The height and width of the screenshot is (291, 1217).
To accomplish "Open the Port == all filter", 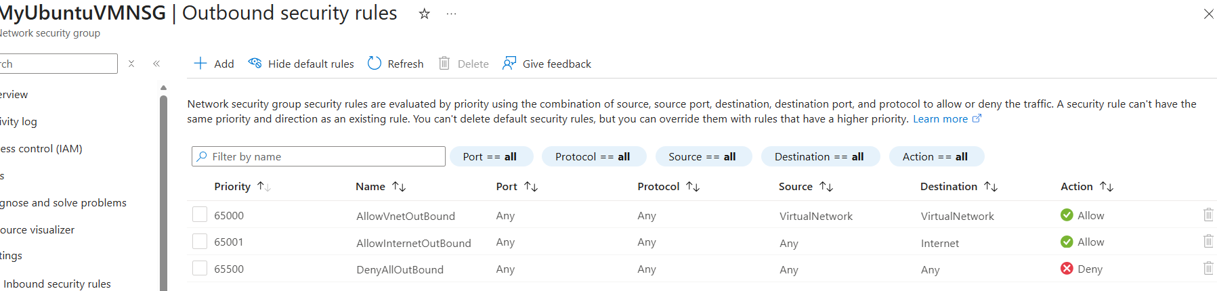I will [490, 156].
